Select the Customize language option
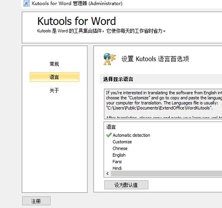 (x=122, y=142)
